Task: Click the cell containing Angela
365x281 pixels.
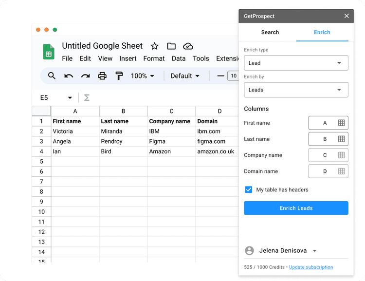Action: tap(75, 141)
